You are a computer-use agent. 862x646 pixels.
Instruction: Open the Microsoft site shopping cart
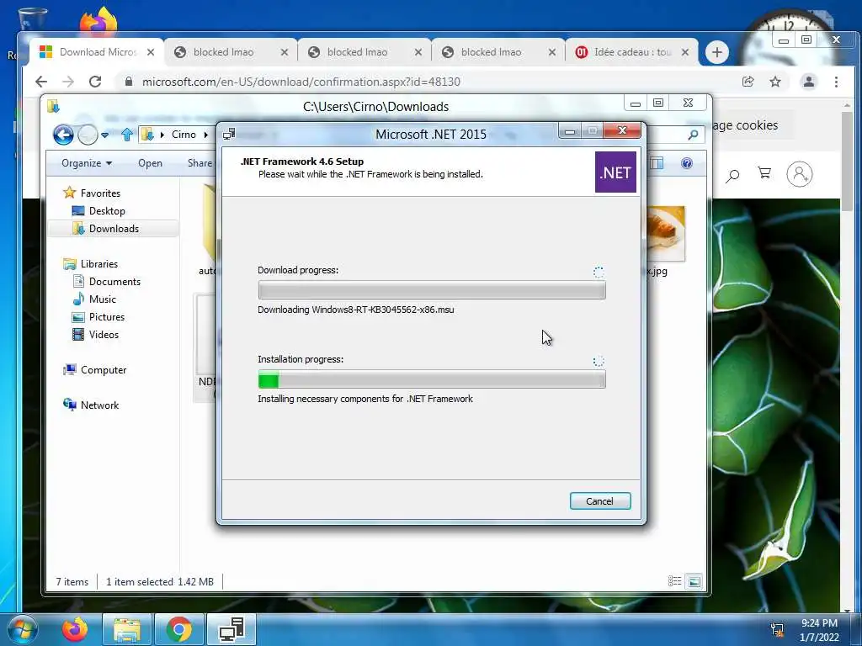764,173
